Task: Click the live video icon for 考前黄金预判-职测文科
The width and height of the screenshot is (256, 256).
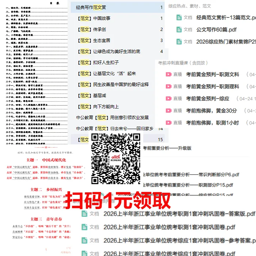Action: (x=169, y=74)
